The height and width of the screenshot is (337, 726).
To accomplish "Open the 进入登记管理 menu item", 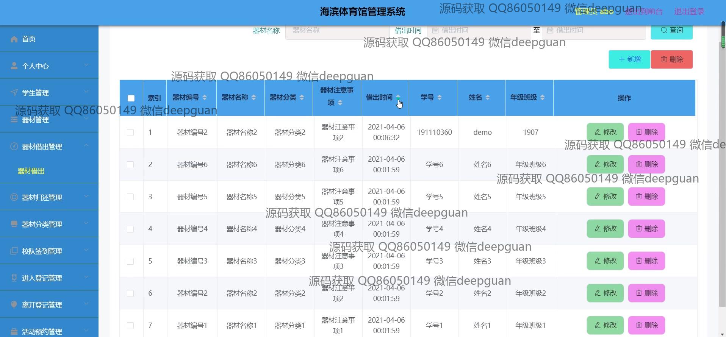I will tap(42, 278).
